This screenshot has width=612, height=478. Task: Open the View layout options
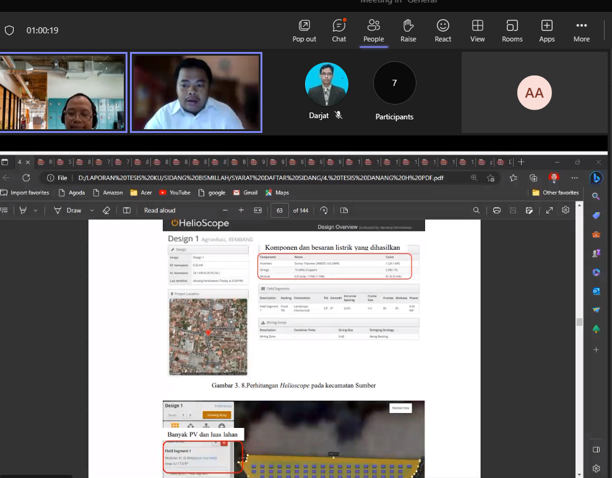(477, 30)
